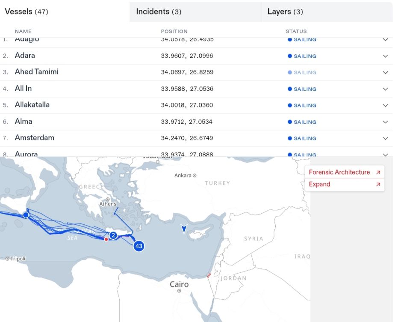Screen dimensions: 395x322
Task: Click the SAILING status for Adara
Action: coord(302,56)
